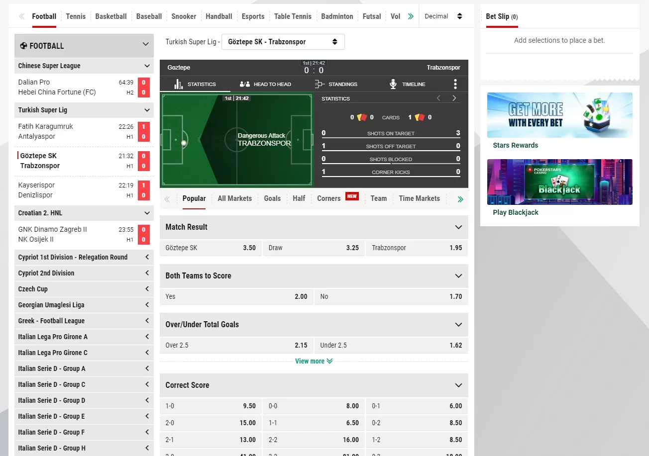Collapse Over/Under Total Goals market
Image resolution: width=649 pixels, height=456 pixels.
[x=458, y=324]
